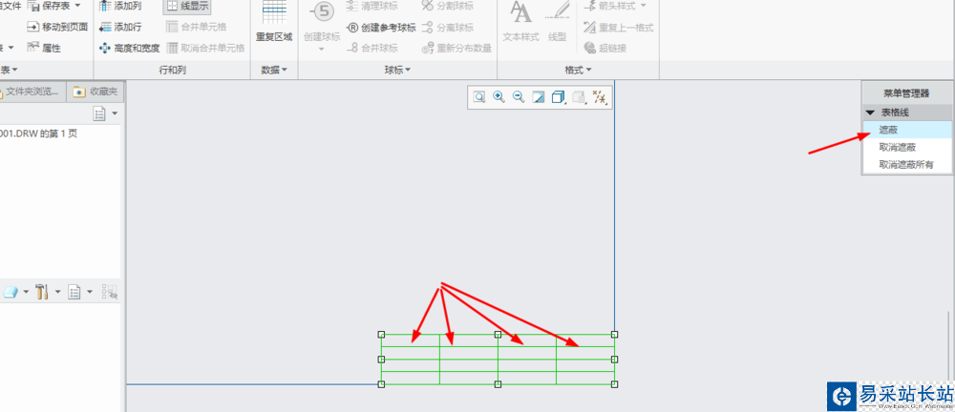The width and height of the screenshot is (955, 412).
Task: Click the 菜单管理器 title bar
Action: coord(907,93)
